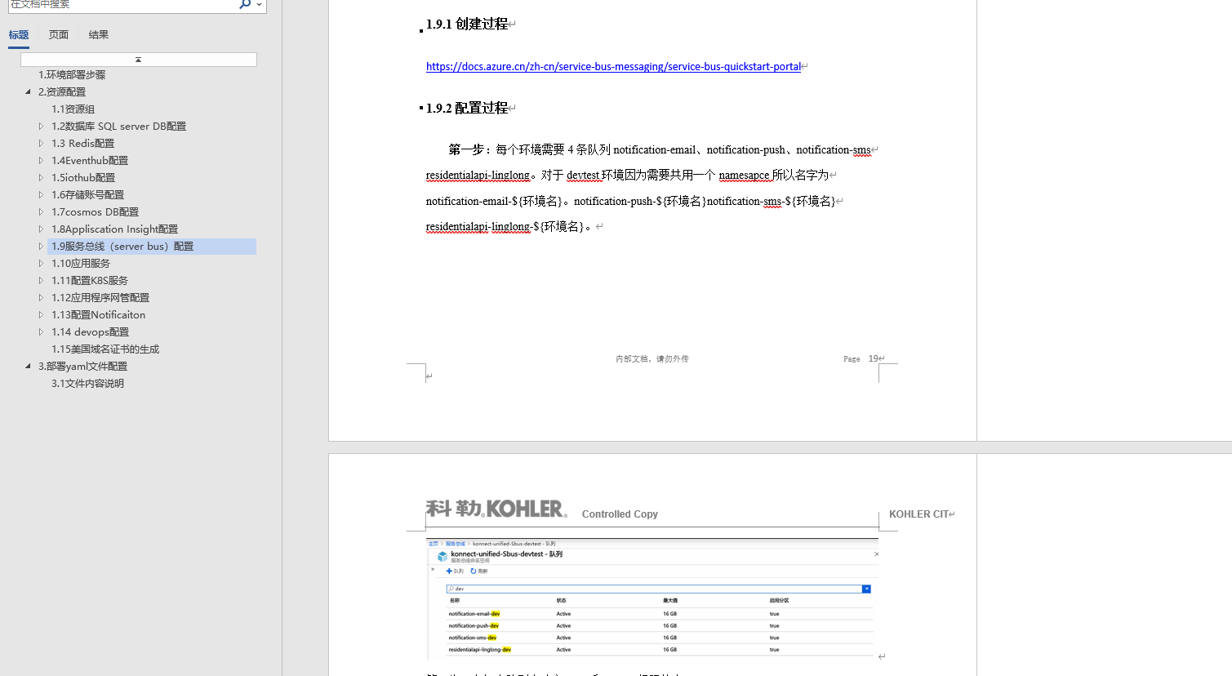
Task: Open the search options dropdown arrow
Action: (260, 4)
